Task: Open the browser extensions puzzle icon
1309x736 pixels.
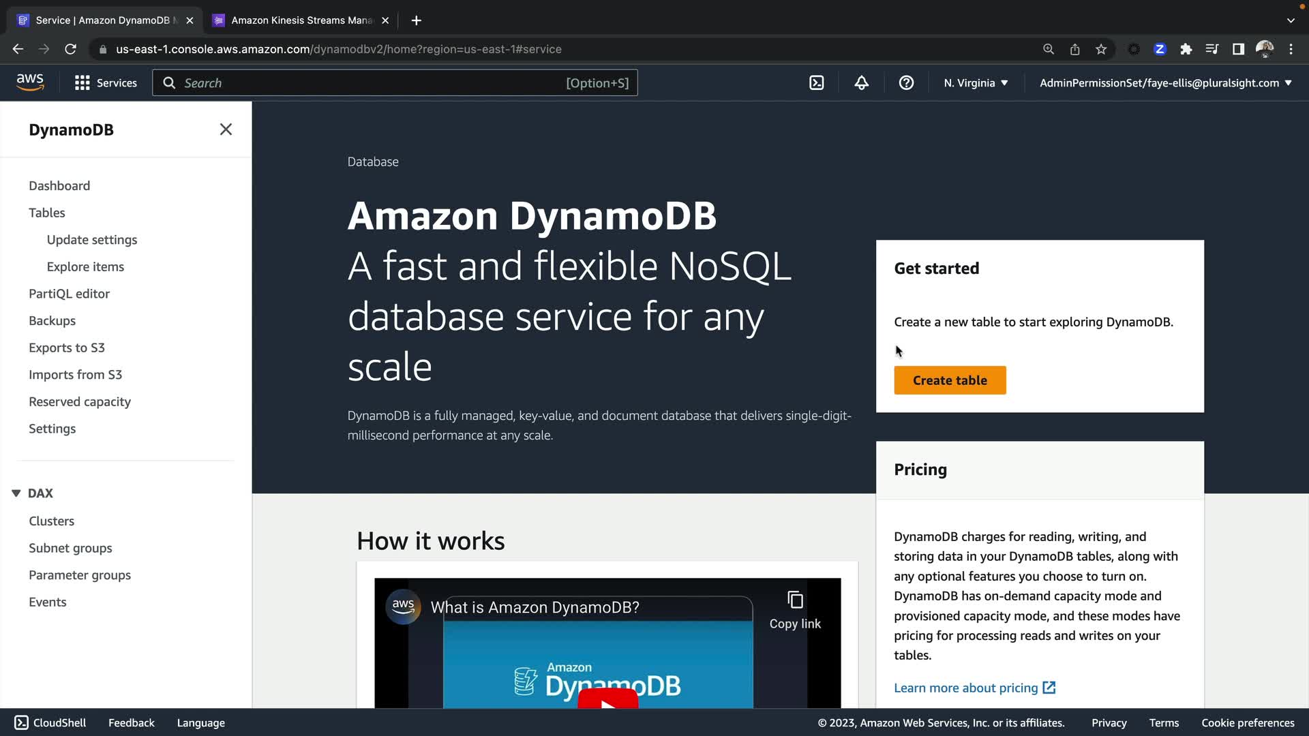Action: [x=1186, y=49]
